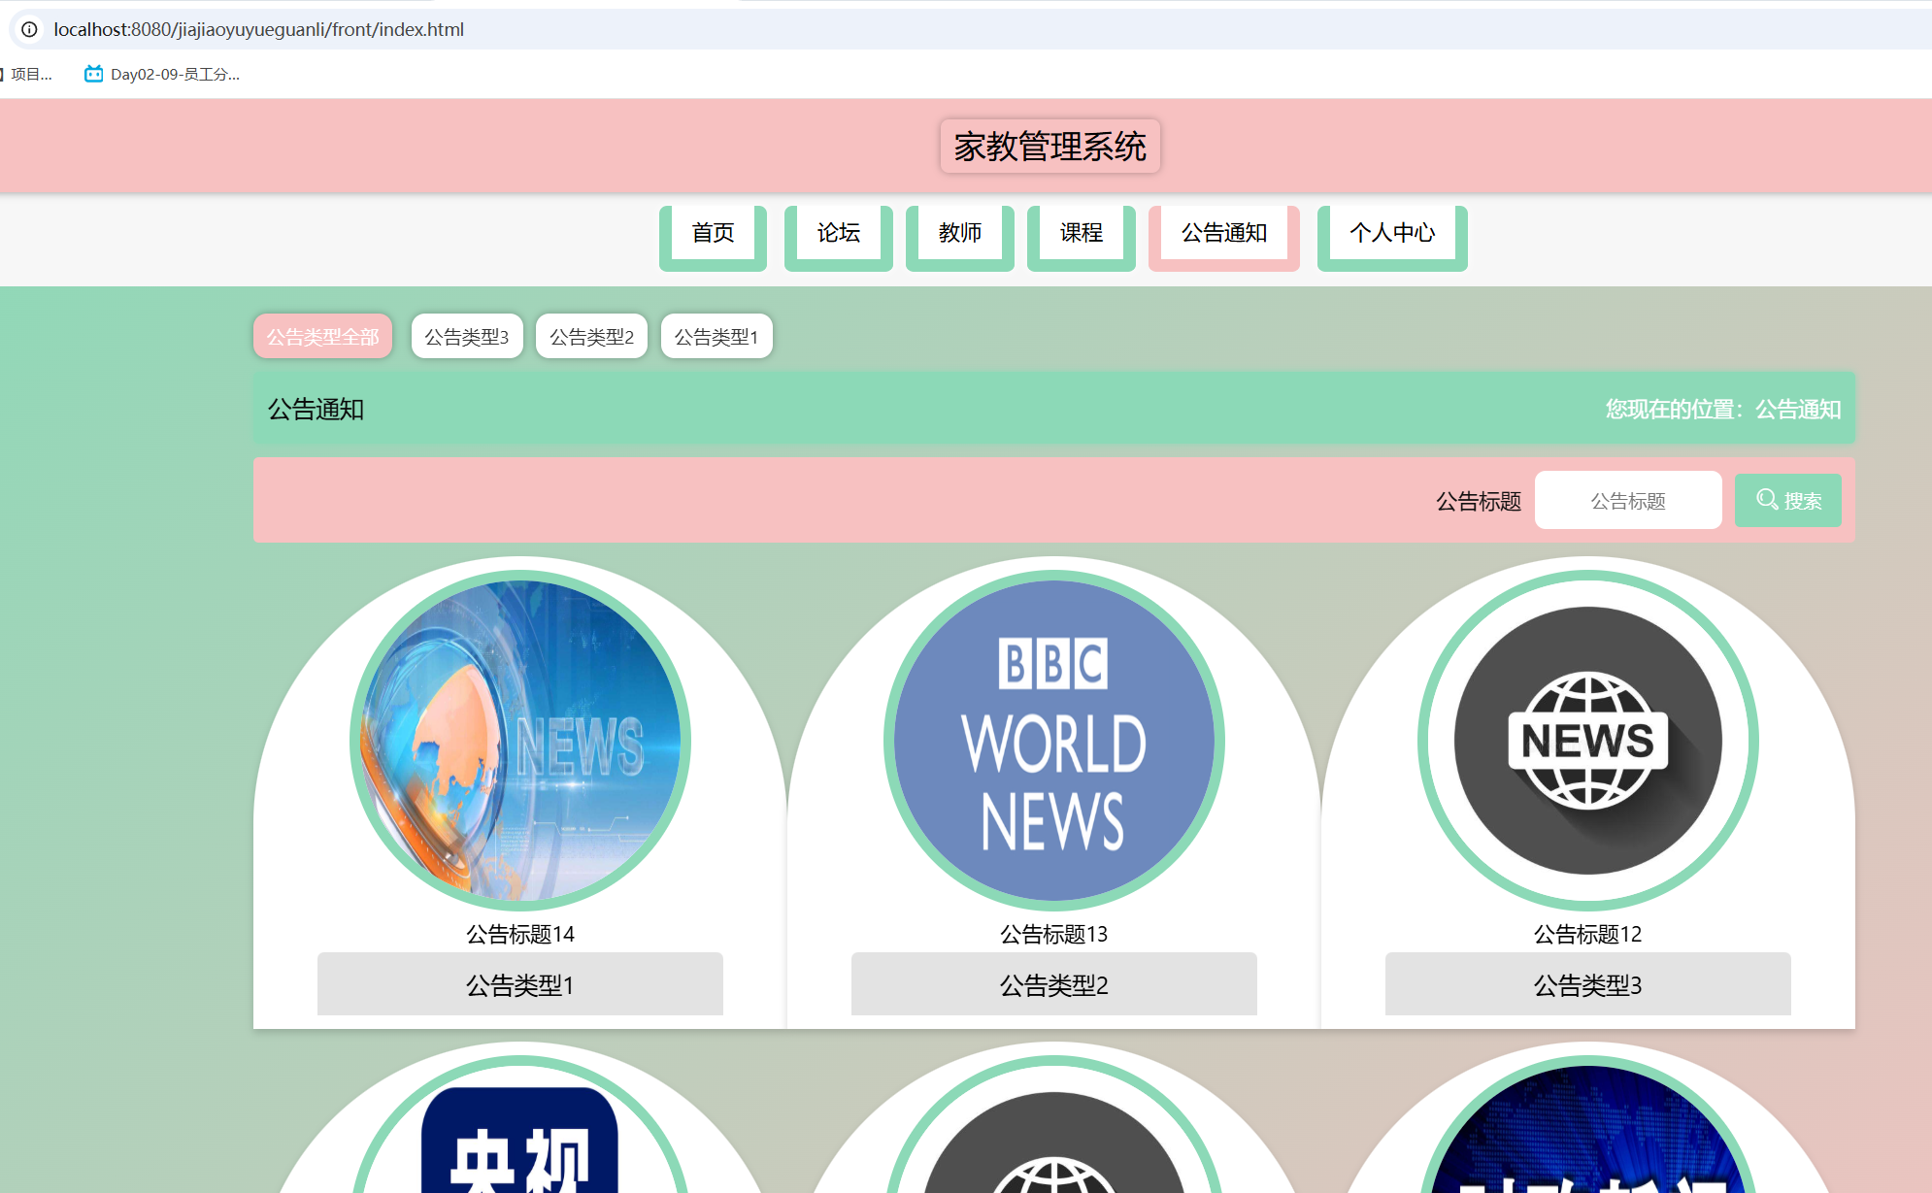Filter by 公告类型3
The image size is (1932, 1193).
pyautogui.click(x=467, y=336)
